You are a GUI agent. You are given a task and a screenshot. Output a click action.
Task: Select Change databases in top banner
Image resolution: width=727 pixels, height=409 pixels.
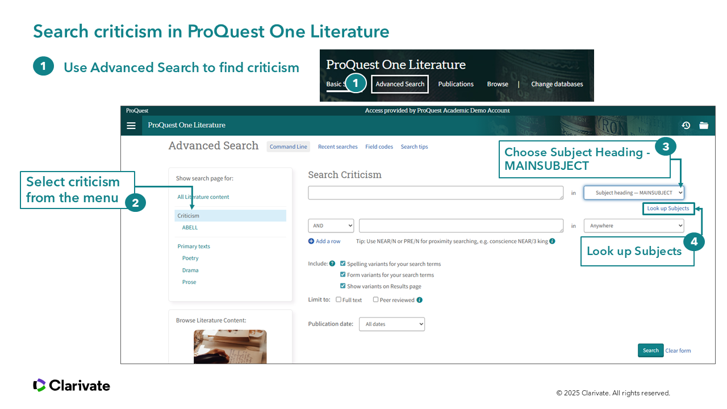557,84
